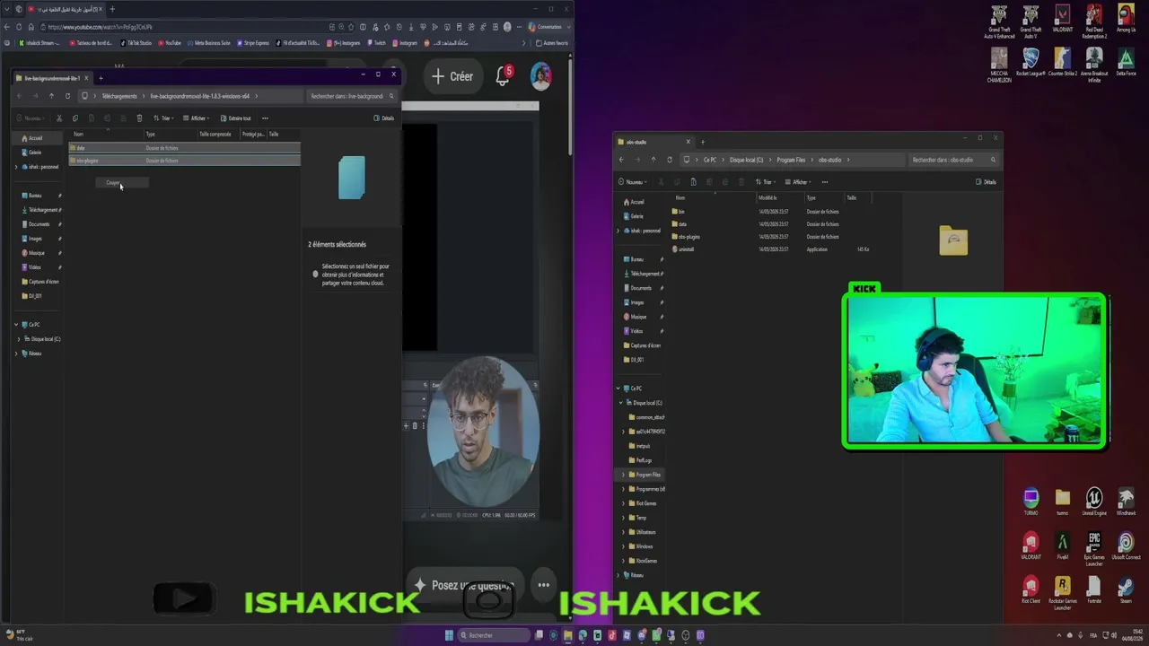
Task: Open Documents in the live-backgroundremoval sidebar
Action: [x=39, y=224]
